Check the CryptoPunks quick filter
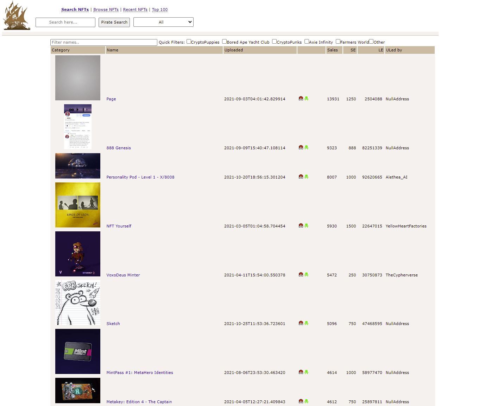Viewport: 497px width, 406px height. pos(275,42)
